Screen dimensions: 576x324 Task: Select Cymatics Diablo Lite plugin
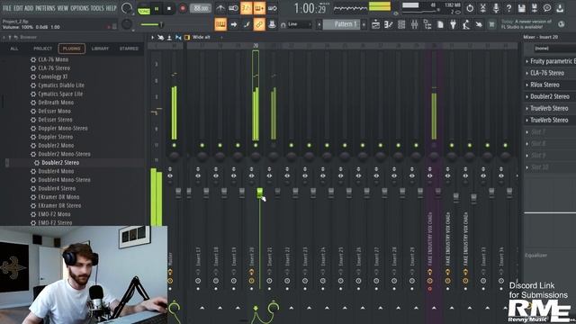61,85
